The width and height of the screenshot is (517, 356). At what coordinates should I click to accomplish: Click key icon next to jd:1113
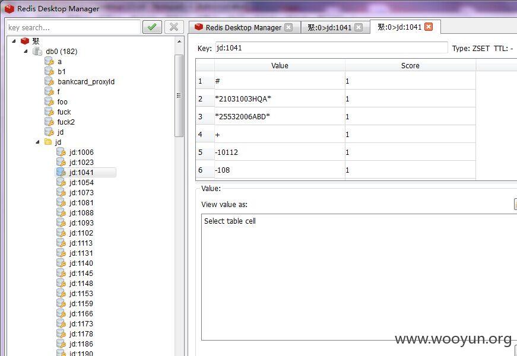tap(61, 243)
